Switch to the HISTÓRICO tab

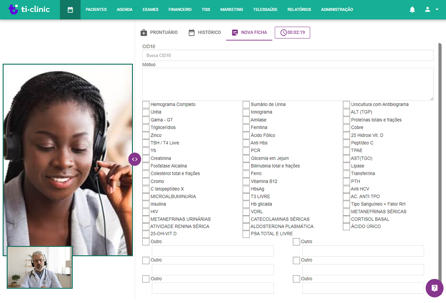[205, 33]
